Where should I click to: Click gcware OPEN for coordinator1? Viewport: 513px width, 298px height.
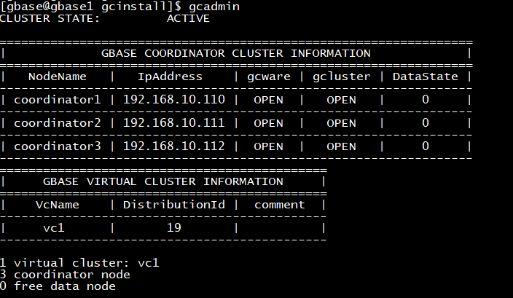coord(269,99)
